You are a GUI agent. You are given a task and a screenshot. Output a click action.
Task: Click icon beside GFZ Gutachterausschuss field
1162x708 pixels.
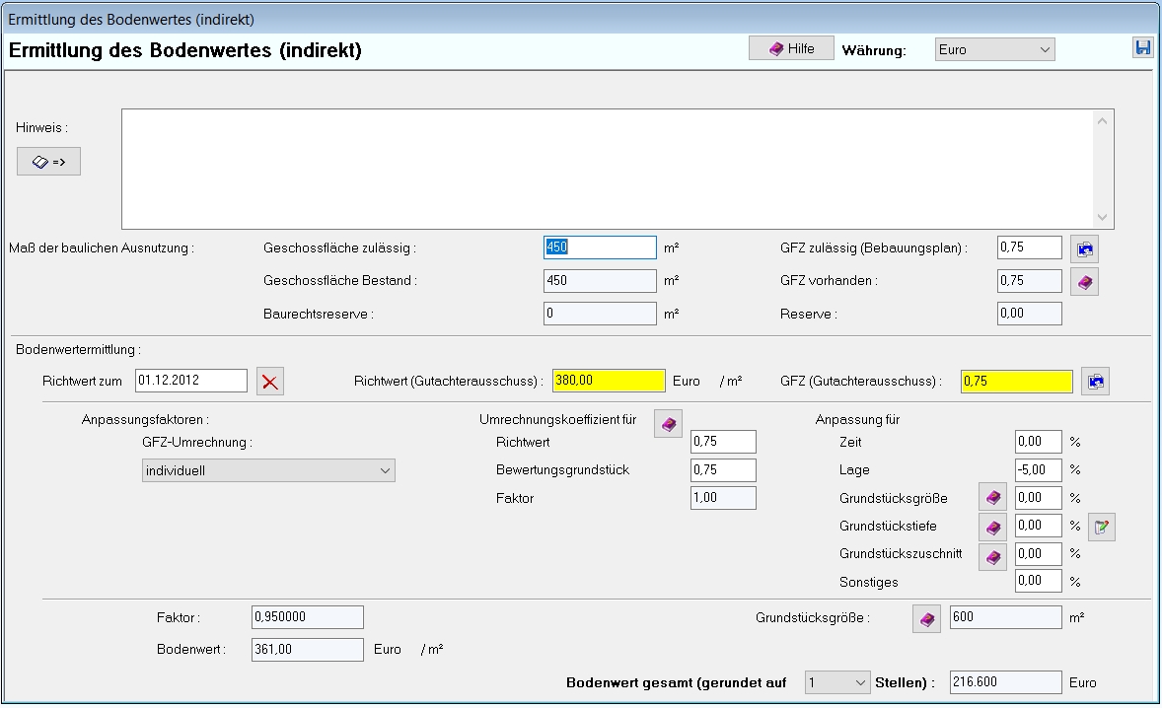(1095, 382)
